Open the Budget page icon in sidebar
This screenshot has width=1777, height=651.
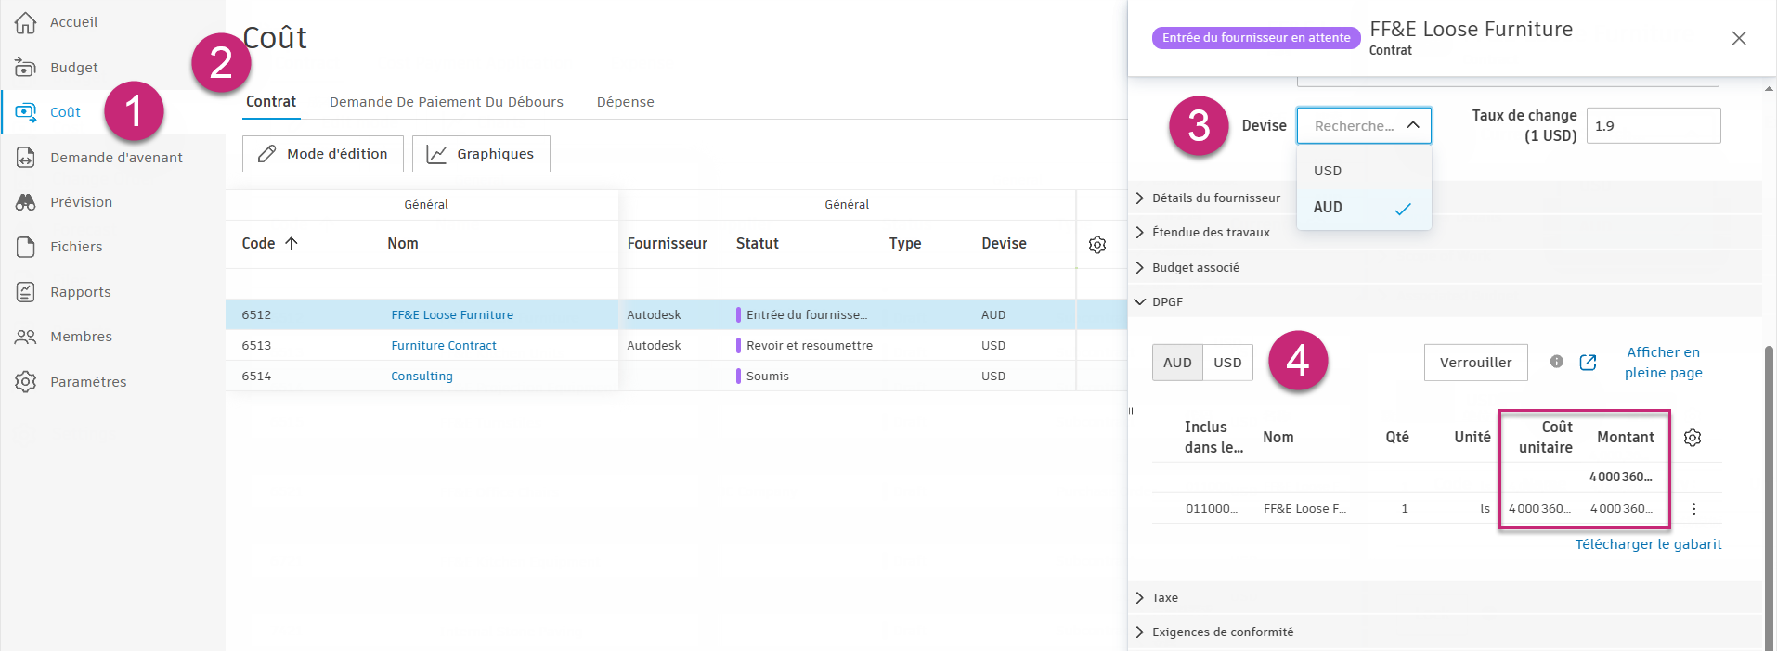tap(26, 67)
